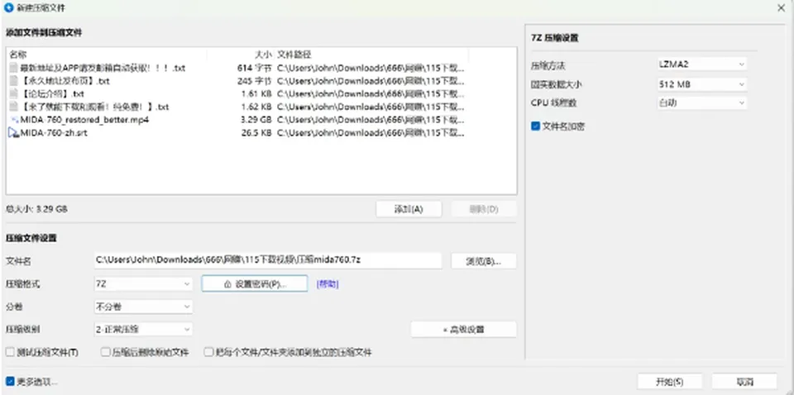Screen dimensions: 794x395
Task: Select the 【论坛介绍】.txt file name
Action: coord(52,94)
